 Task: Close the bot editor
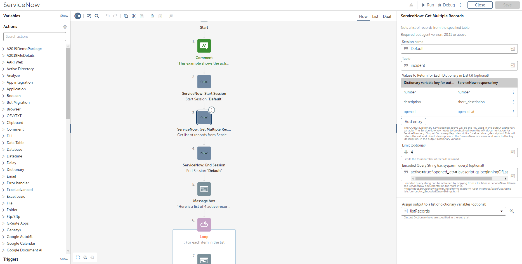click(480, 5)
